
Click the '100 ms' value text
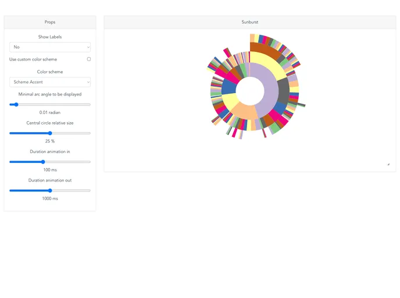coord(50,170)
